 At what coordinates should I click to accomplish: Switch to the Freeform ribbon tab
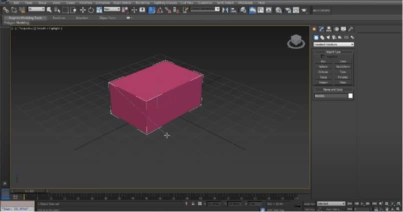click(x=59, y=17)
